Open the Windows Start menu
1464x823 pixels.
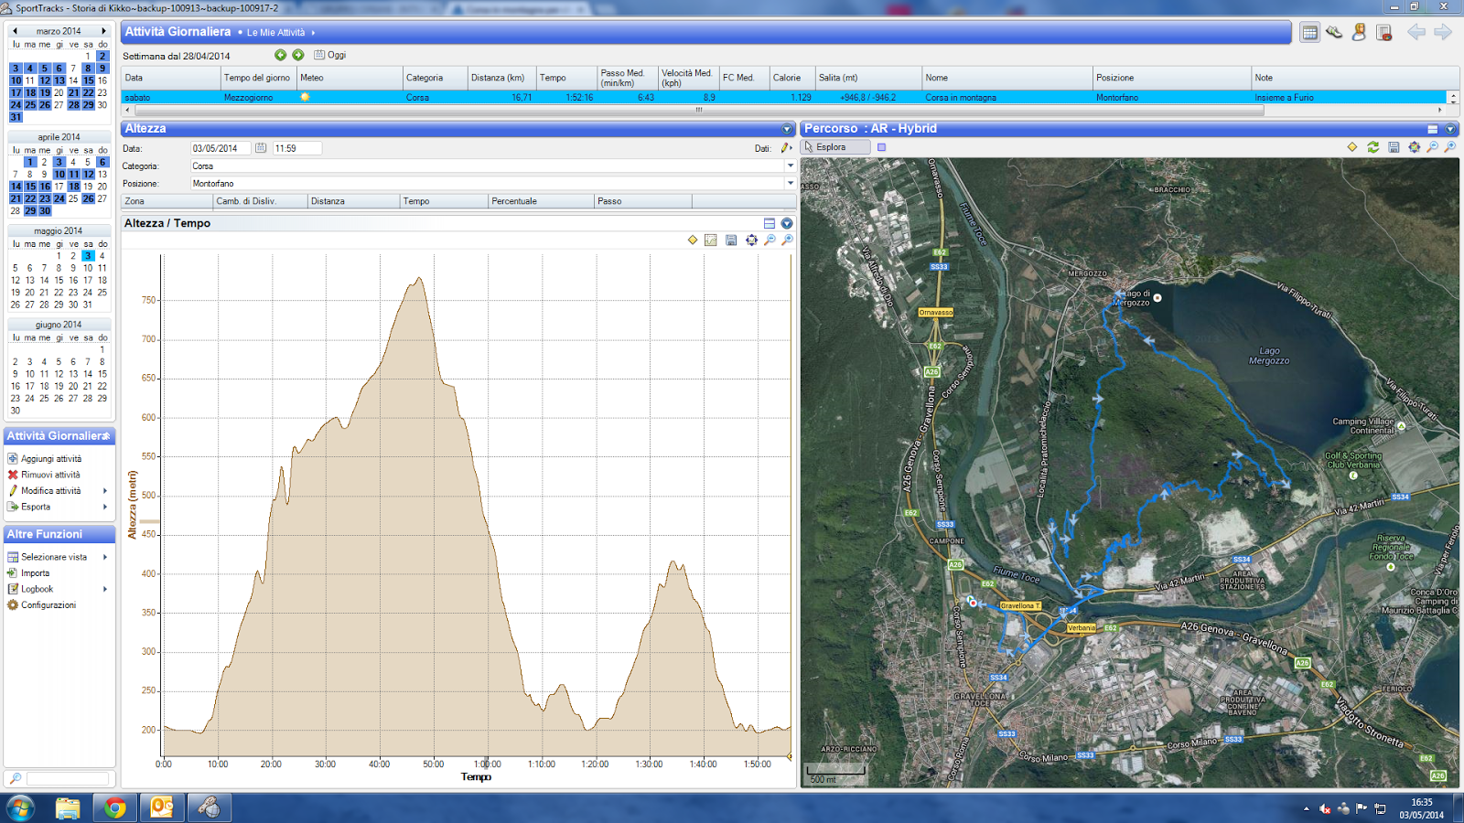[x=20, y=807]
